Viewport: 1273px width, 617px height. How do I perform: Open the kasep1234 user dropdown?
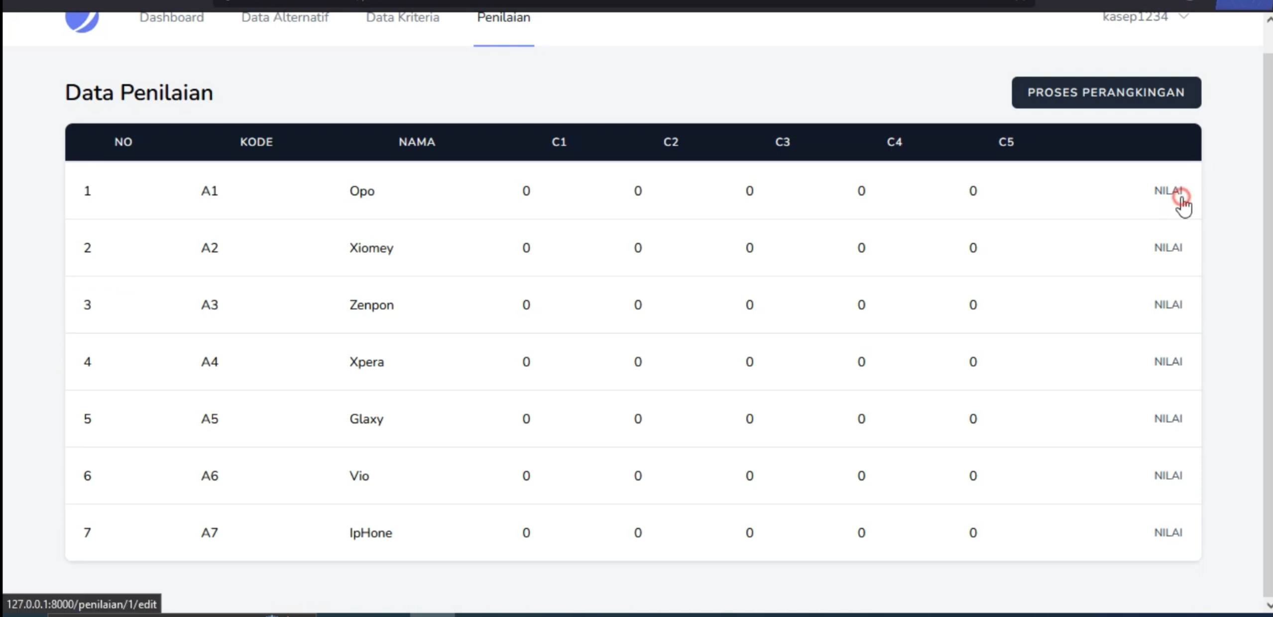1145,17
